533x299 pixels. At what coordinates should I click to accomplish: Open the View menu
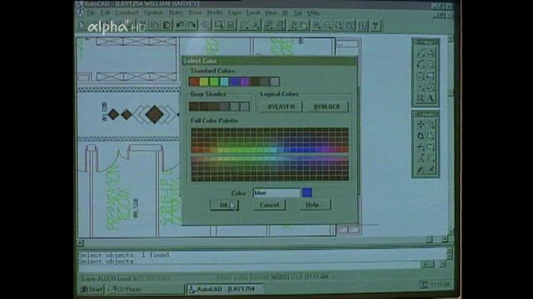point(271,13)
